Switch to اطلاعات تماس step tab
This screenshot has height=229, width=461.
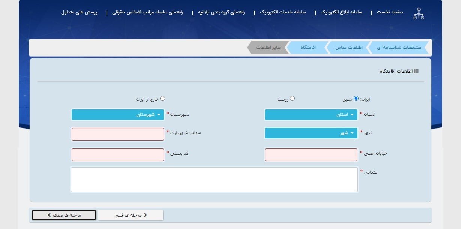(349, 48)
